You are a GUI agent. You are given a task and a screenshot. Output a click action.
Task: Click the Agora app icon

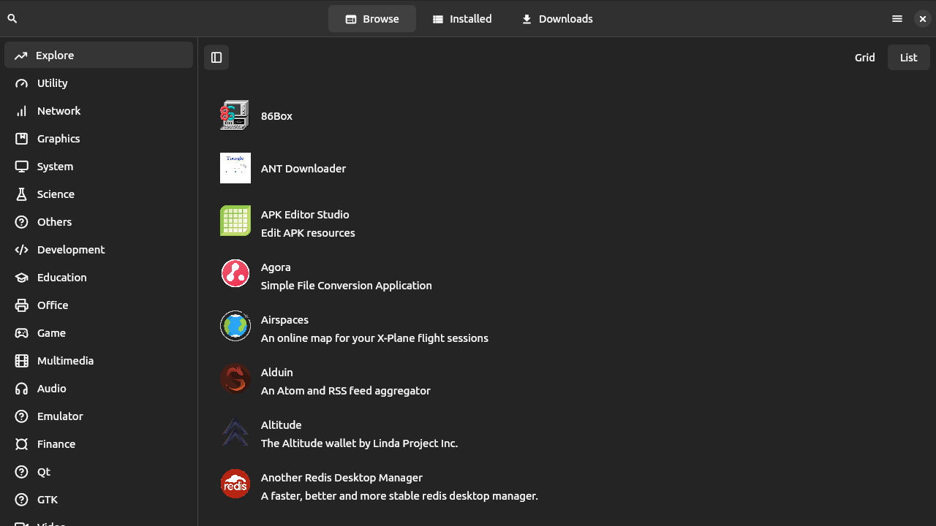coord(235,273)
